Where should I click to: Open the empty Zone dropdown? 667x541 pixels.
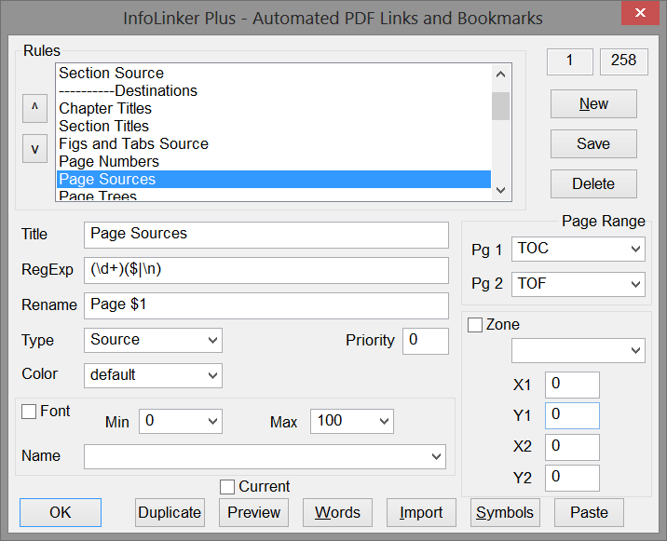pos(579,350)
